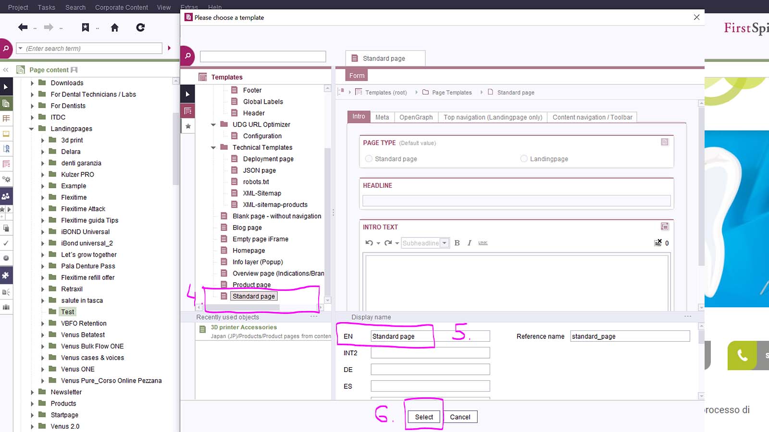Open the Corporate Content menu
The height and width of the screenshot is (432, 769).
pyautogui.click(x=121, y=7)
